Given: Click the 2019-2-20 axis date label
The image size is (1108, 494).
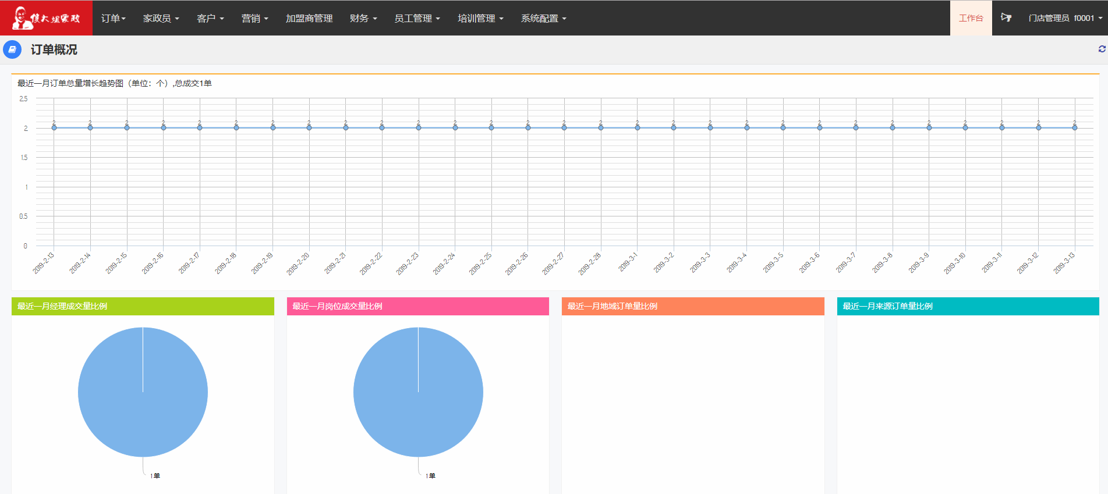Looking at the screenshot, I should (x=298, y=264).
